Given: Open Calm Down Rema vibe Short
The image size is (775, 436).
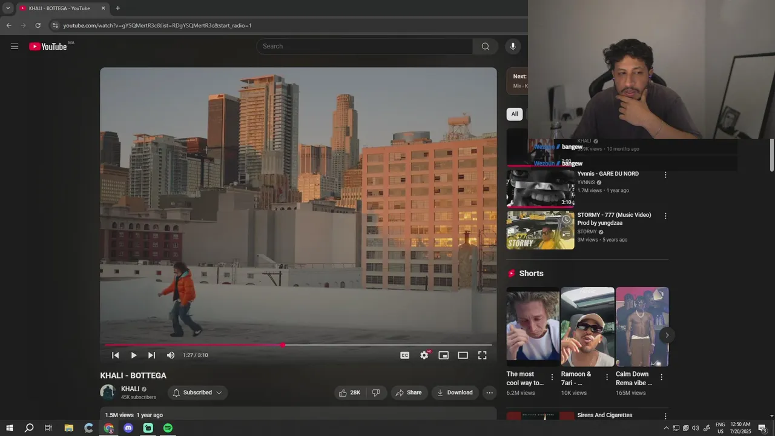Looking at the screenshot, I should click(x=642, y=327).
